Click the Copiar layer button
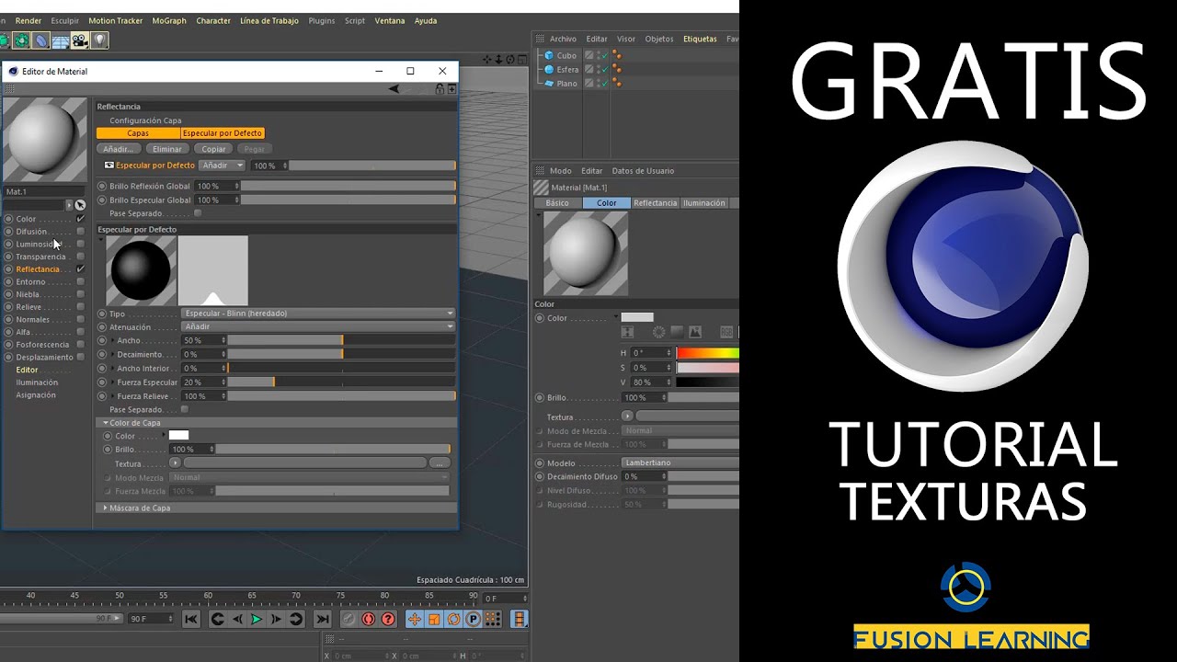 [213, 149]
